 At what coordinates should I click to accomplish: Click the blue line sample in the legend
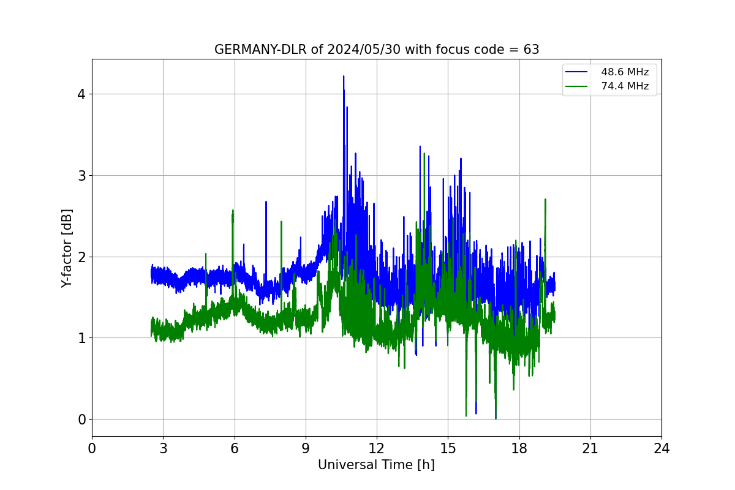tap(576, 72)
